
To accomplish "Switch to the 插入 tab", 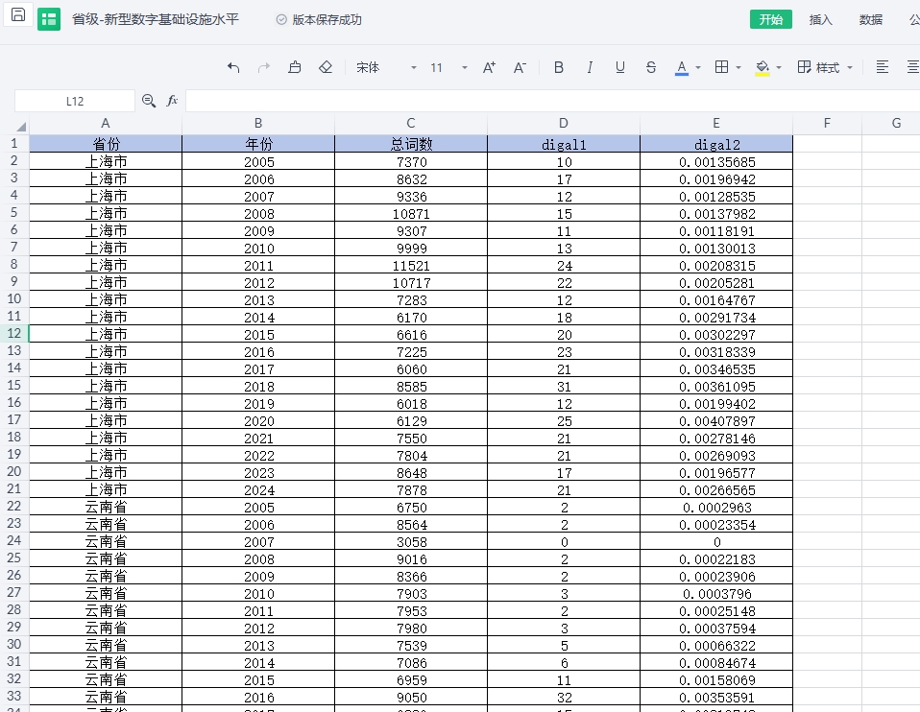I will 820,19.
